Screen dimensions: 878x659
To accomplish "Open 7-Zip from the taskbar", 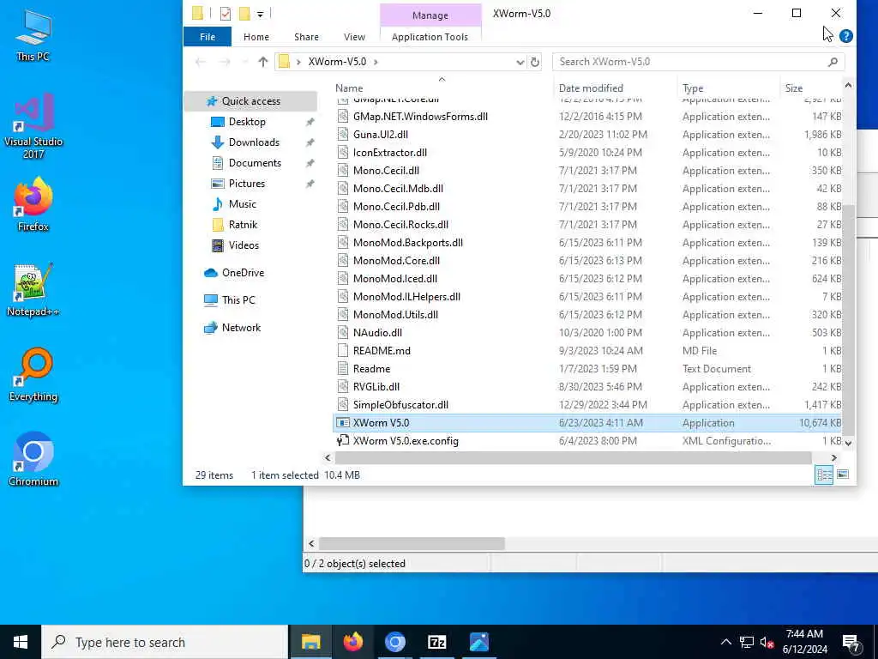I will (436, 642).
